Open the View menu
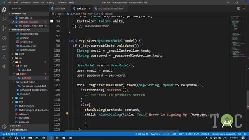Screen dimensions: 249x140 click(x=36, y=3)
